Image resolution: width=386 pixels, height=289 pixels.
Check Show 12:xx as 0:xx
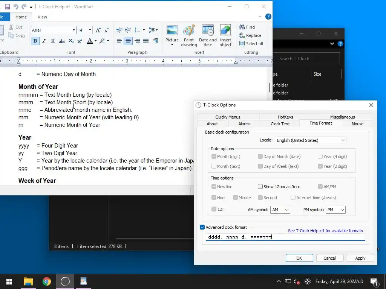260,187
